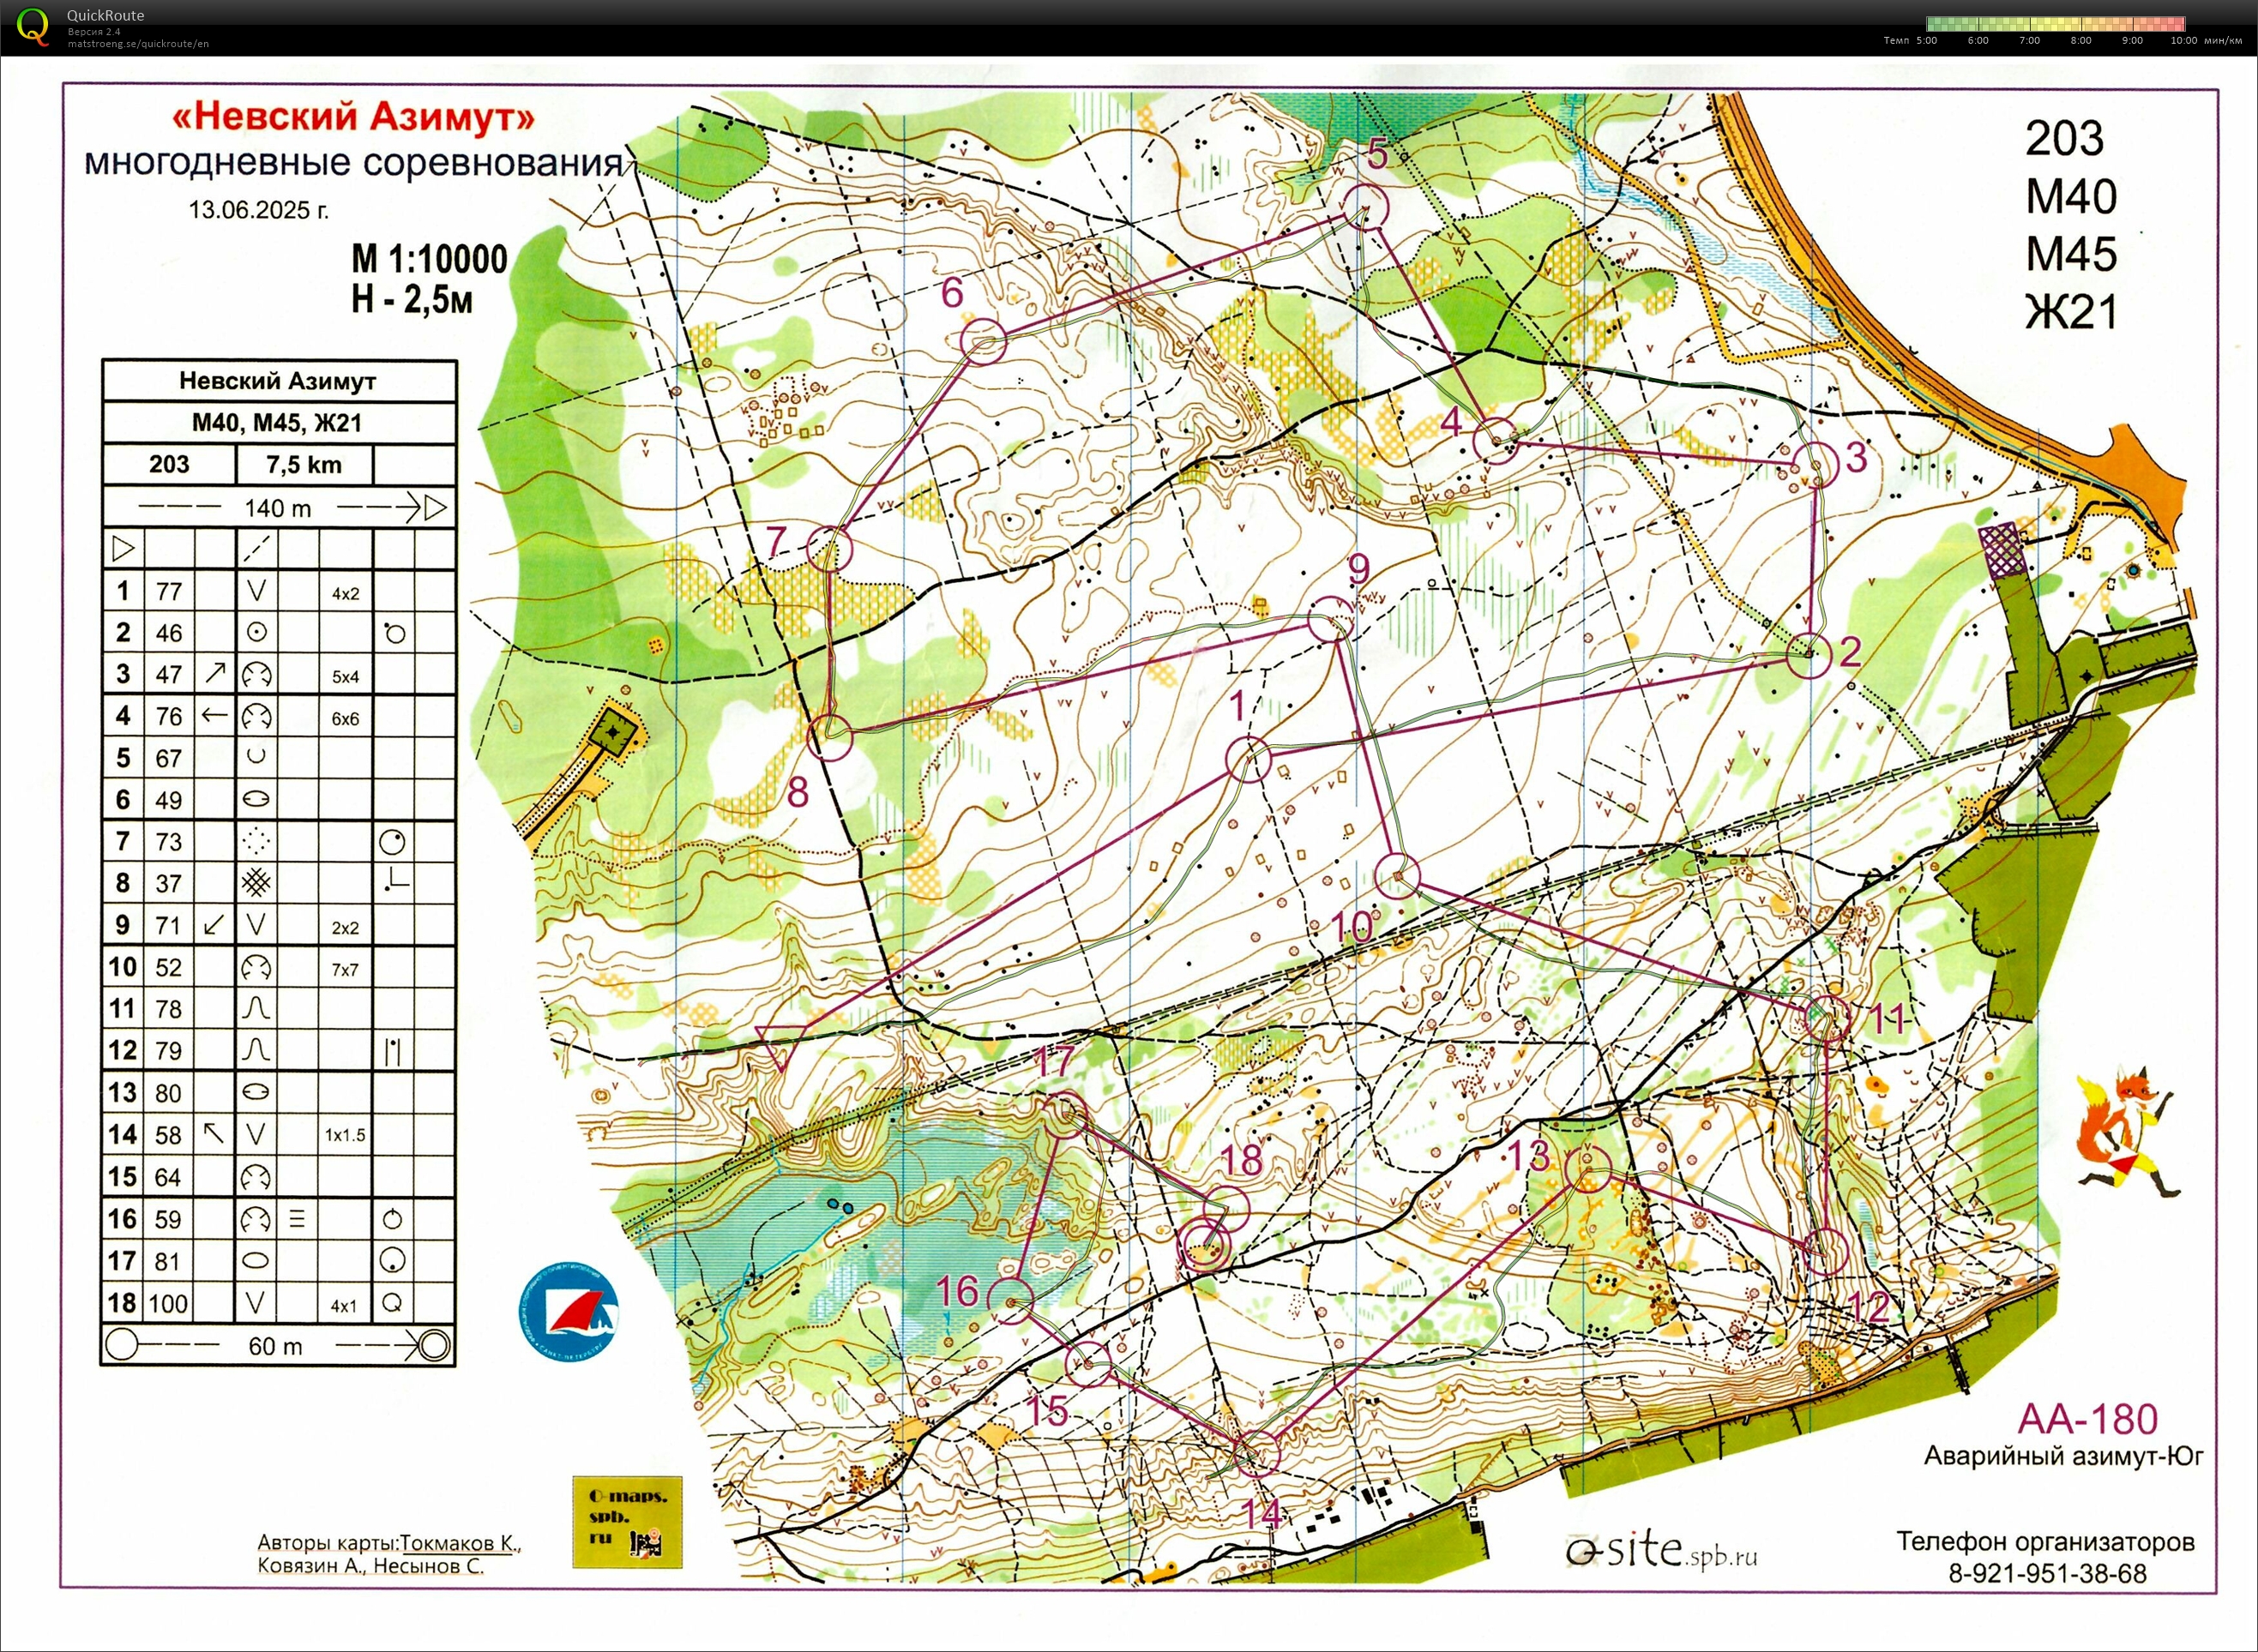Click the organizers' phone number 8-921-951-38-68
The image size is (2258, 1652).
pos(2046,1573)
